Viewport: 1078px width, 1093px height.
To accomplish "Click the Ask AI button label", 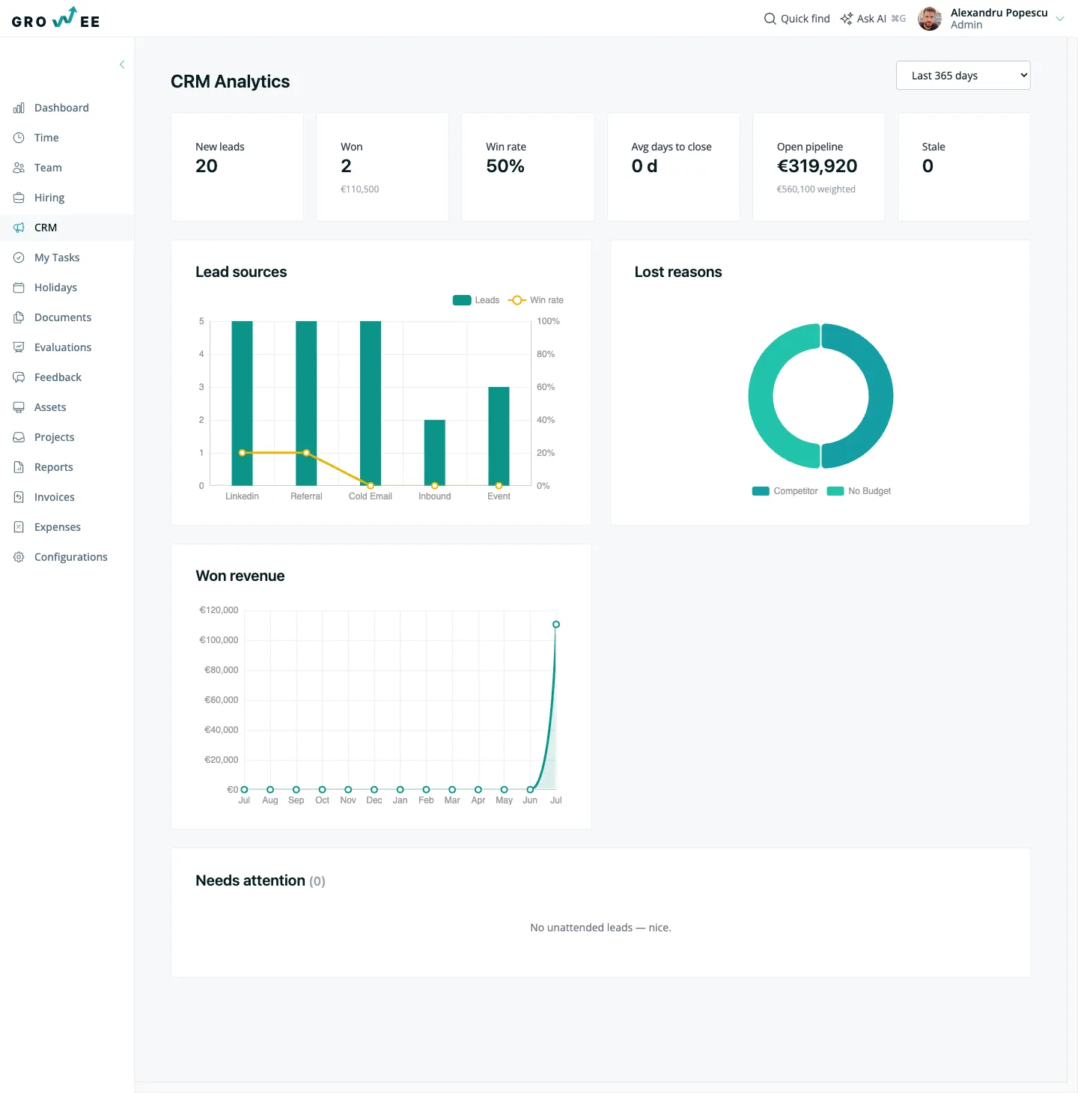I will (x=871, y=19).
